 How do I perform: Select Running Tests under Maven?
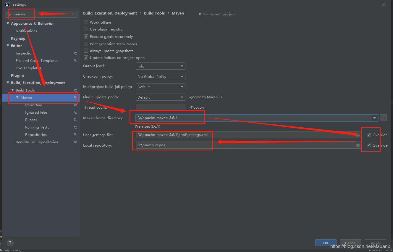37,127
